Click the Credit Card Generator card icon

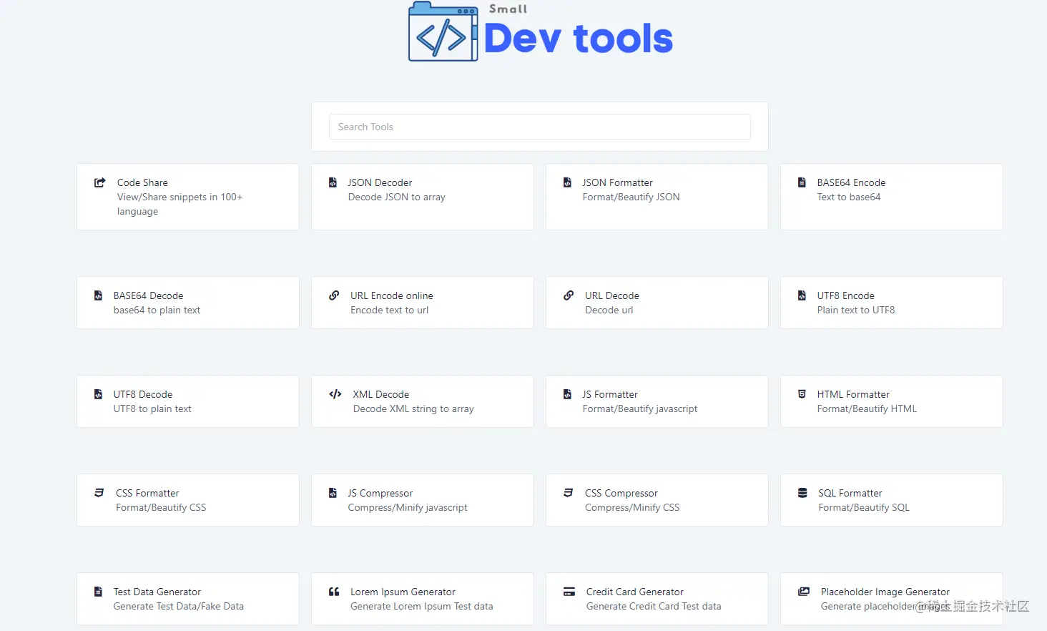569,592
